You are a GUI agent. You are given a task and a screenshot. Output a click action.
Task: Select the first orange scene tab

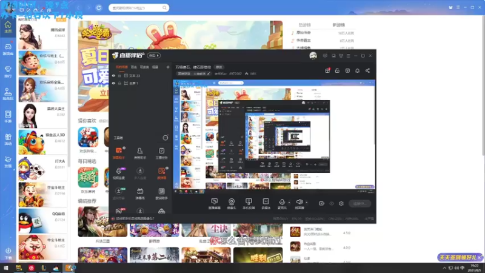point(122,67)
